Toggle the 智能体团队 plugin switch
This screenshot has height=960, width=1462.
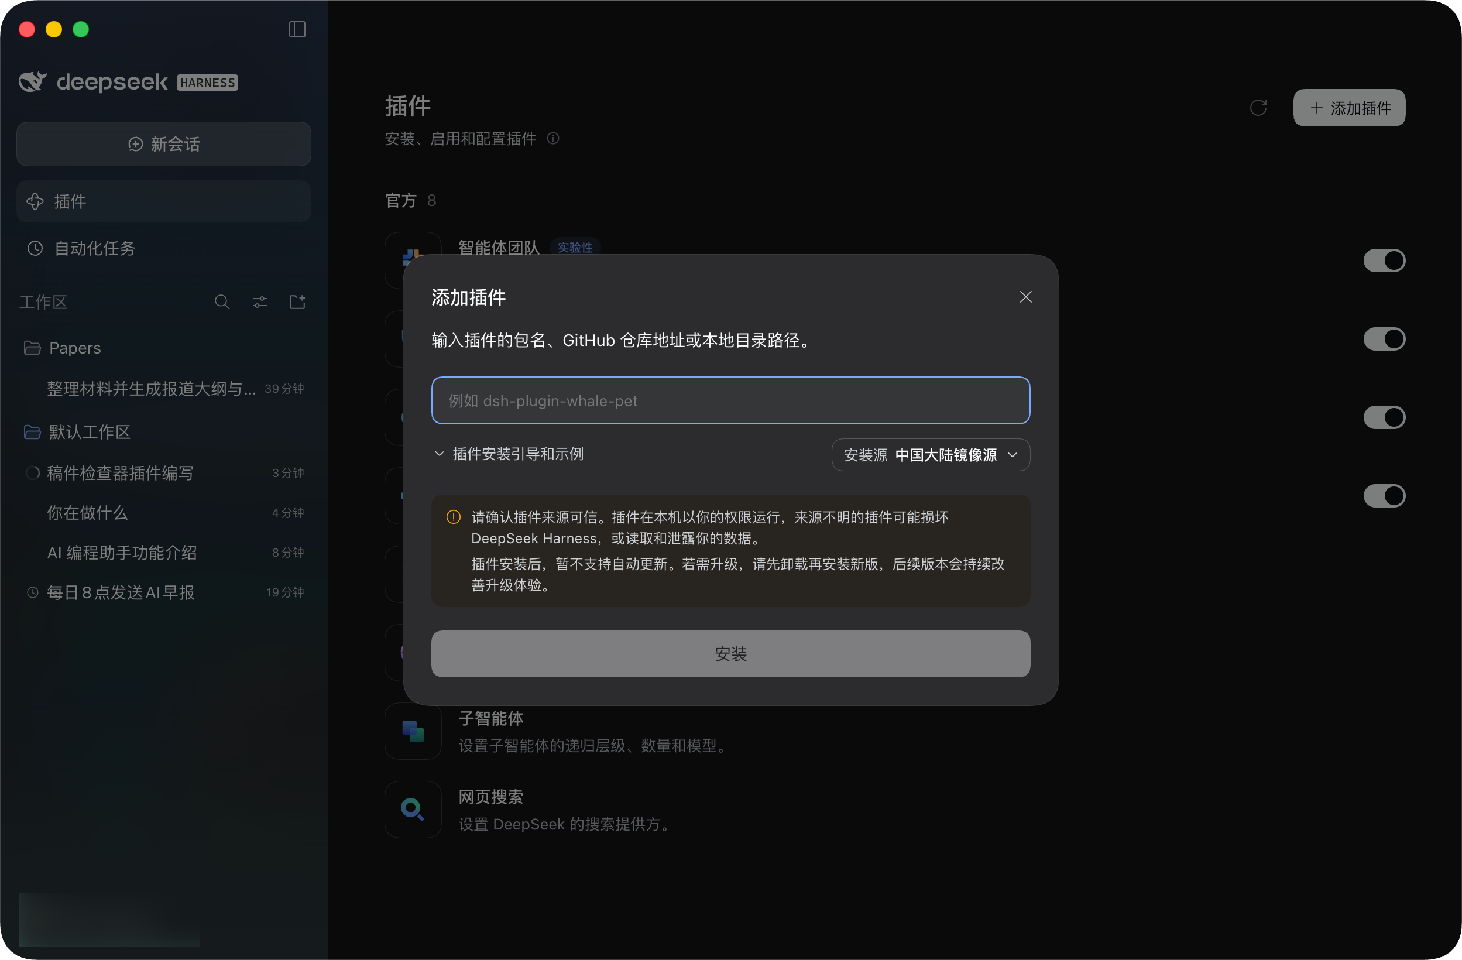tap(1384, 260)
